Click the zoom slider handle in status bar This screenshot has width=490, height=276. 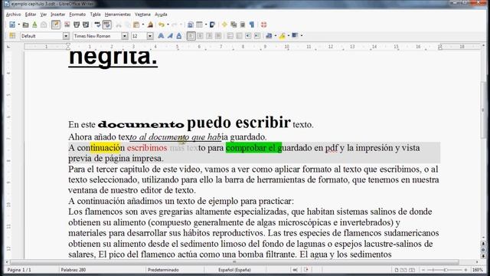[446, 270]
